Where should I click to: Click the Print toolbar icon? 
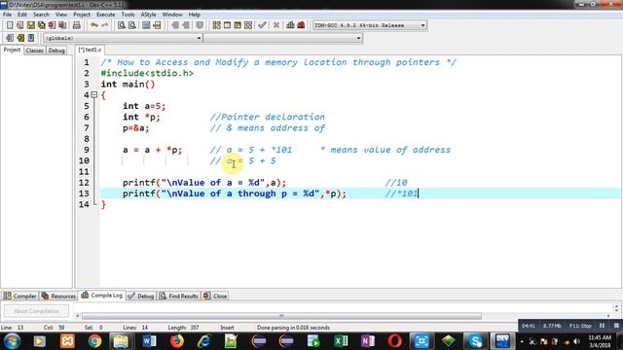click(76, 25)
